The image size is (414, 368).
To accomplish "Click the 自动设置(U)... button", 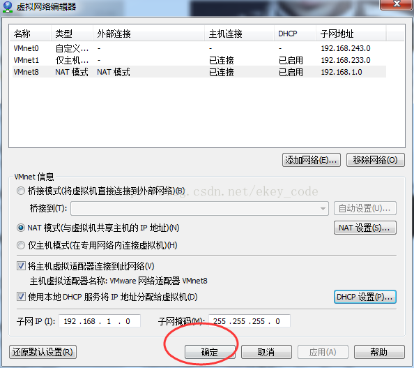I will [x=365, y=209].
